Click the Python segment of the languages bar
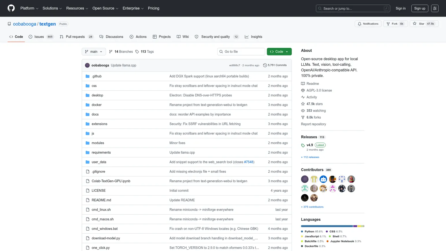 click(x=327, y=226)
